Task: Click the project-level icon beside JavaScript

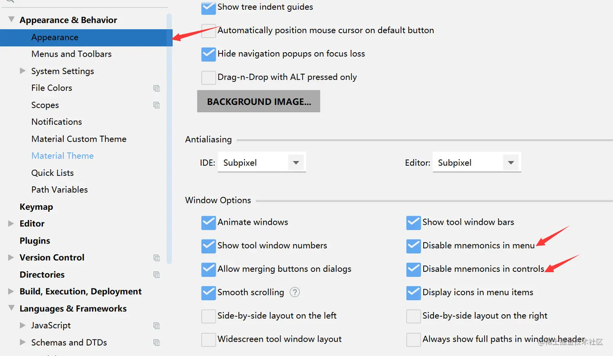Action: coord(156,326)
